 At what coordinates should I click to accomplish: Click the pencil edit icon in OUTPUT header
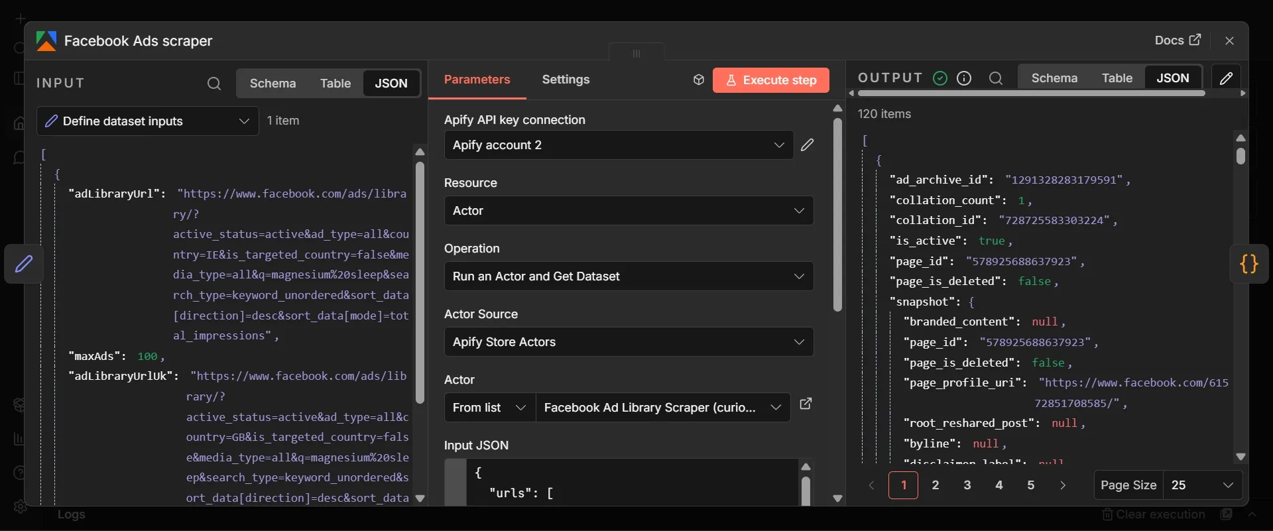coord(1227,78)
